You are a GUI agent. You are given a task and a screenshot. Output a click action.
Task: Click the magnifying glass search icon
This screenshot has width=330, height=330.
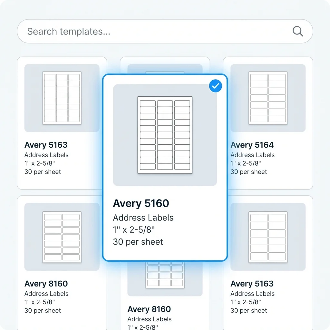click(297, 31)
